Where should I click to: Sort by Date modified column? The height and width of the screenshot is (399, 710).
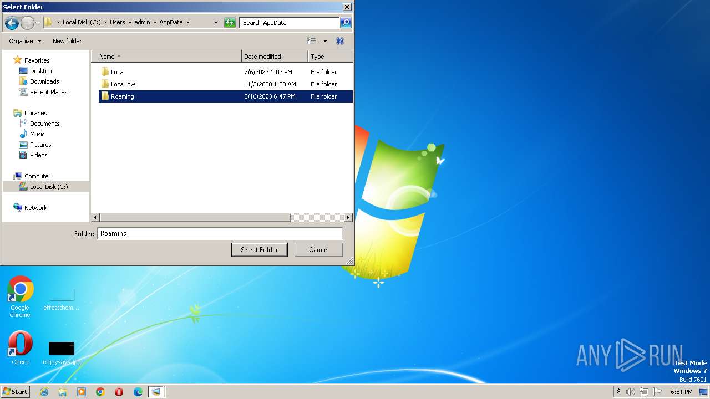tap(275, 57)
